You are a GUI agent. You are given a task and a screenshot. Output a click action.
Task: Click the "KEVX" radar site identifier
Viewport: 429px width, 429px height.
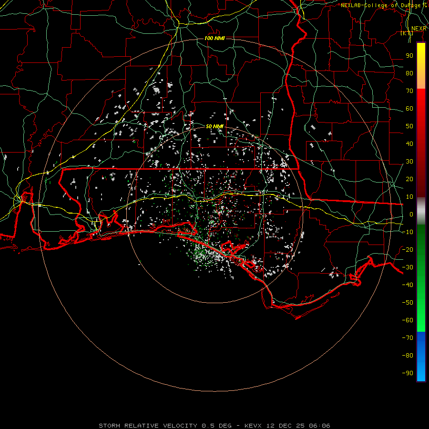point(253,426)
